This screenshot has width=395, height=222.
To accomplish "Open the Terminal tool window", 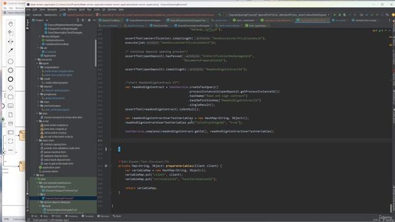I will (88, 216).
